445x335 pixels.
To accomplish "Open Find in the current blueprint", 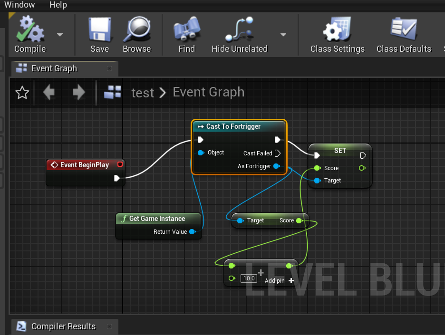I will coord(186,34).
